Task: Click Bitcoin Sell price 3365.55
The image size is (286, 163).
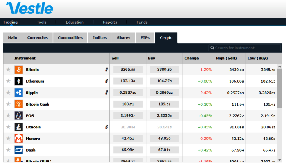Action: tap(127, 70)
